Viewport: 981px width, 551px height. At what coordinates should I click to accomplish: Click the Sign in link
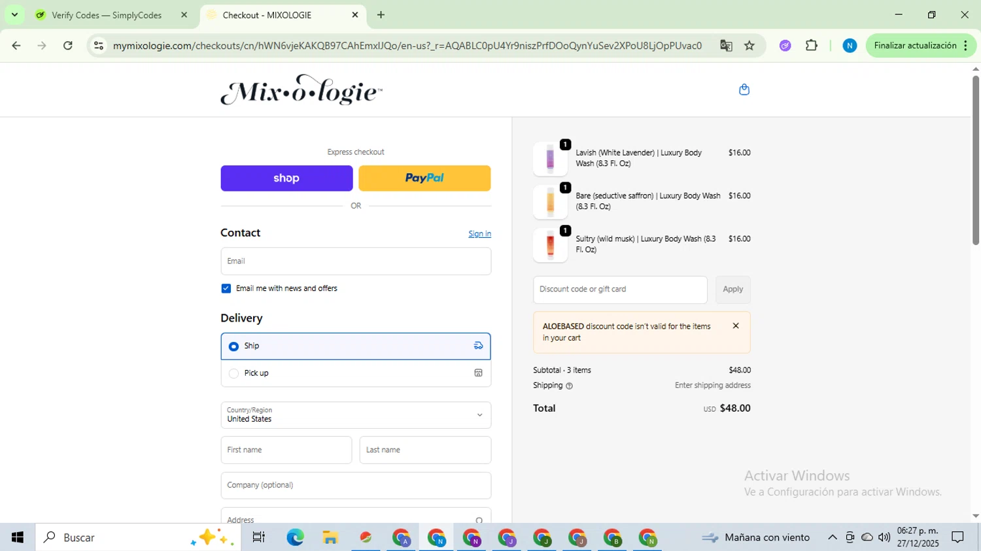(x=479, y=234)
